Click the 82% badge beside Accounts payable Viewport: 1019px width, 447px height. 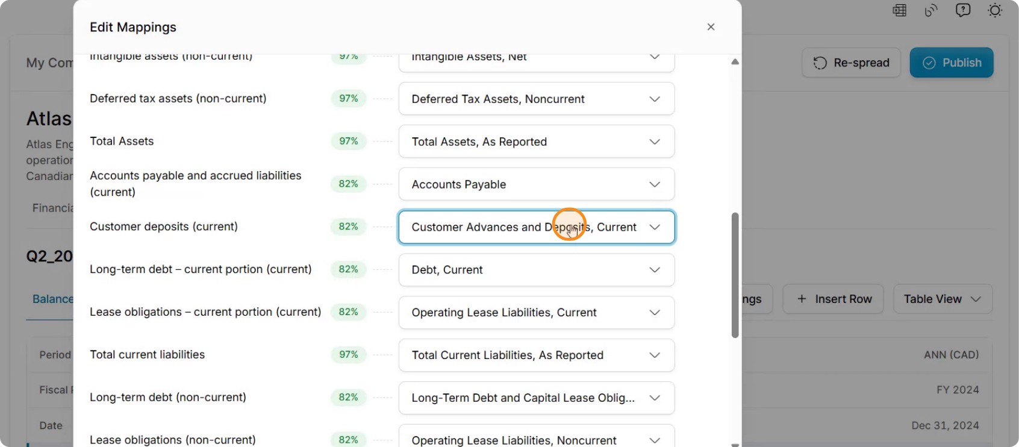click(349, 184)
